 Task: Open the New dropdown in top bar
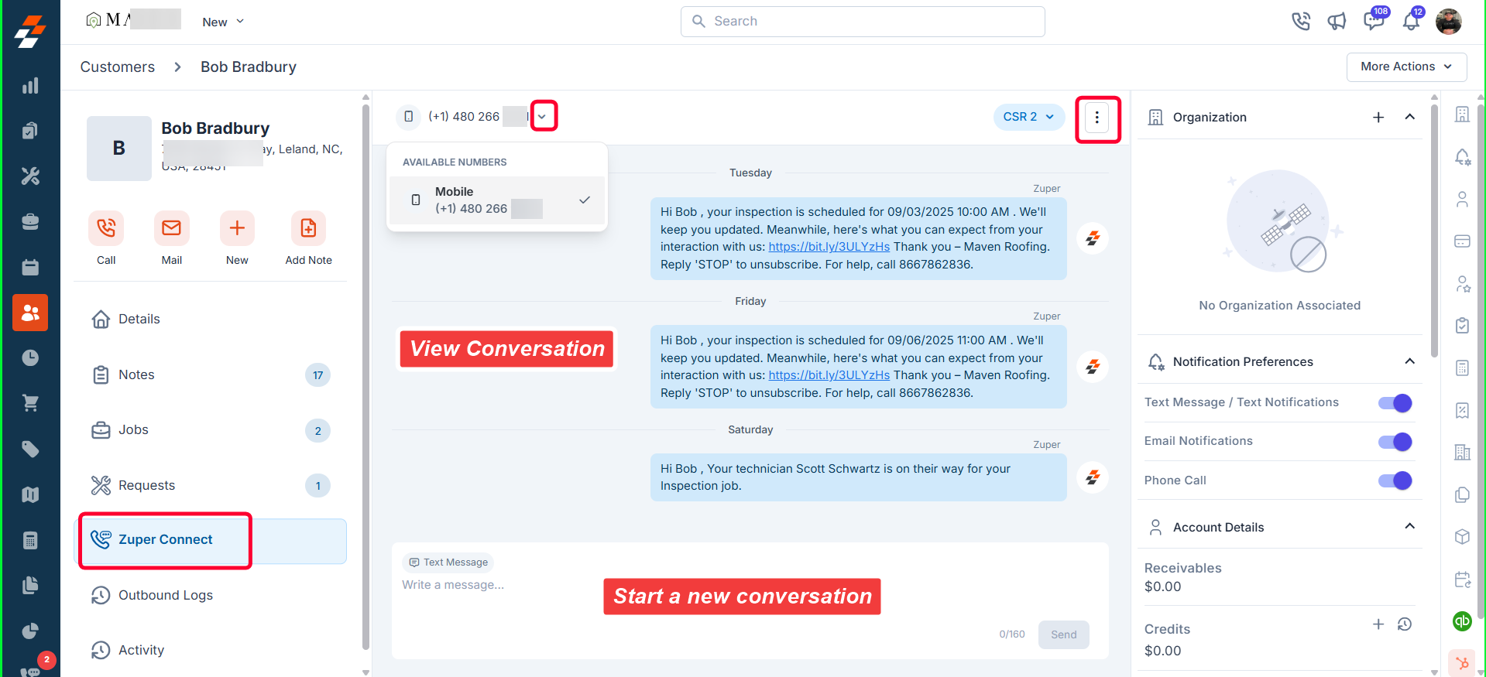(x=223, y=22)
